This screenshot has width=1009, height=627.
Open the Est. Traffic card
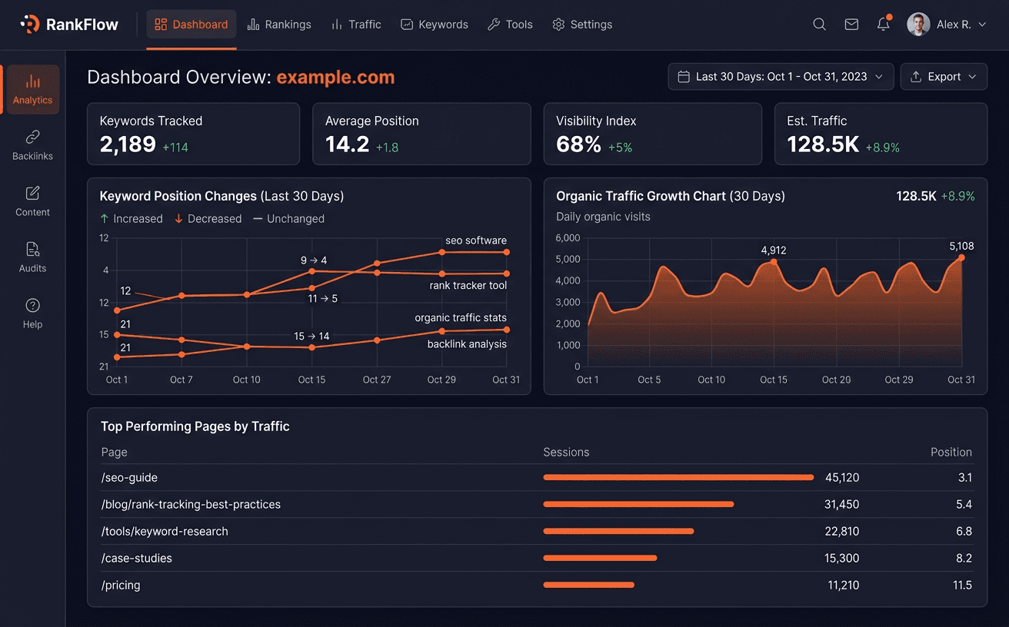click(881, 134)
